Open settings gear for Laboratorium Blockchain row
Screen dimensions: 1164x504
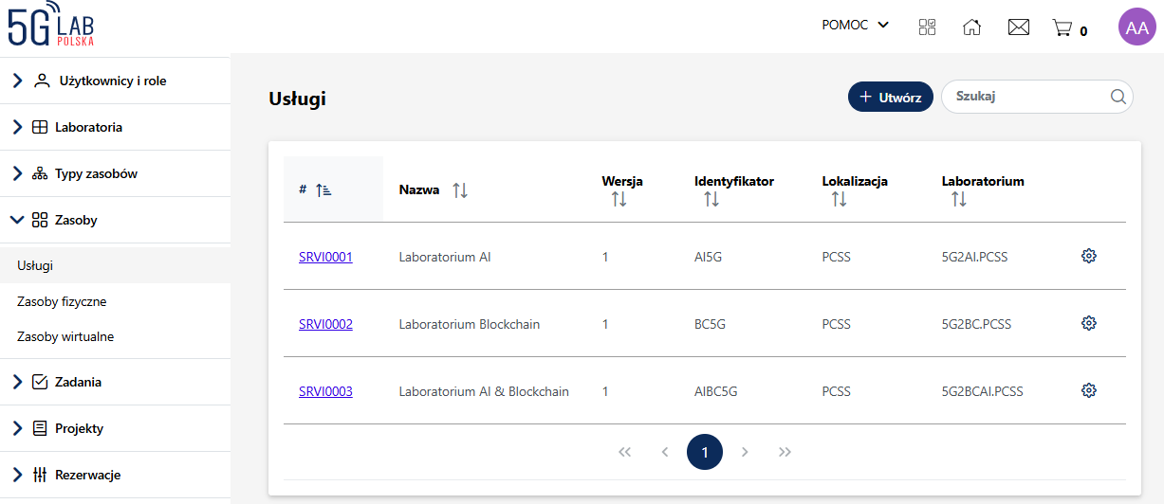(1088, 323)
